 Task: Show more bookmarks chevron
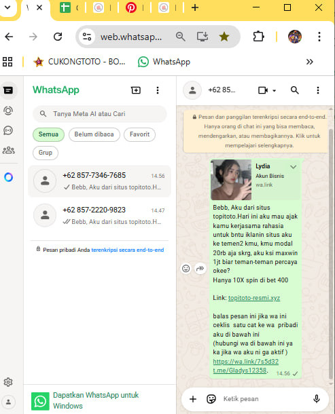(310, 62)
